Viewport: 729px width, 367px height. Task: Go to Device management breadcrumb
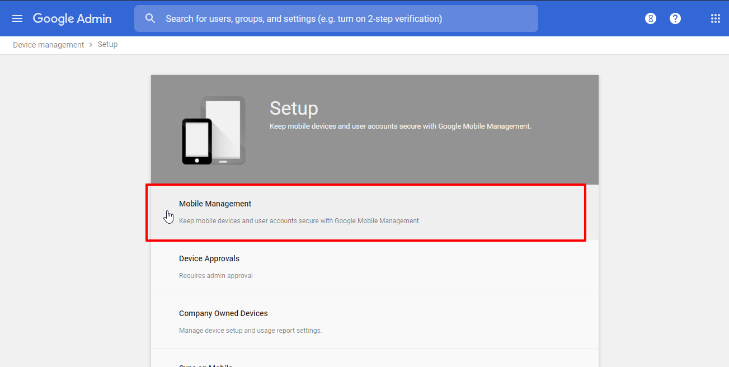click(49, 45)
